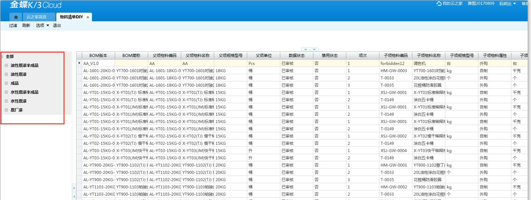Click the Home icon tab
This screenshot has height=200, width=531.
[x=16, y=17]
